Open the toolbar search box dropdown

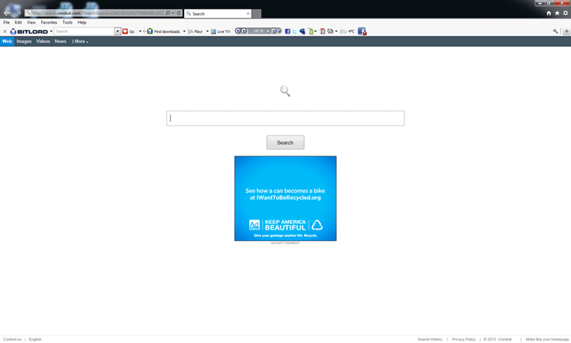(x=118, y=31)
